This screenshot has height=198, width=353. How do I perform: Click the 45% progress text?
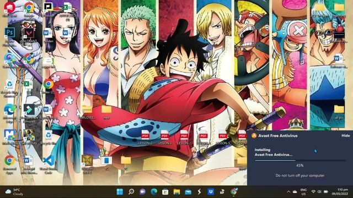pos(299,166)
